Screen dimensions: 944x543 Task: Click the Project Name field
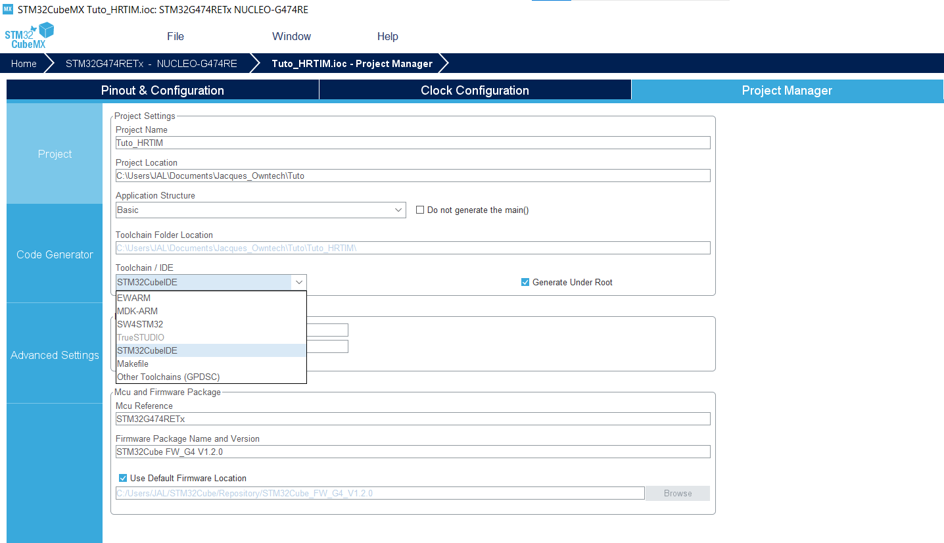coord(413,143)
